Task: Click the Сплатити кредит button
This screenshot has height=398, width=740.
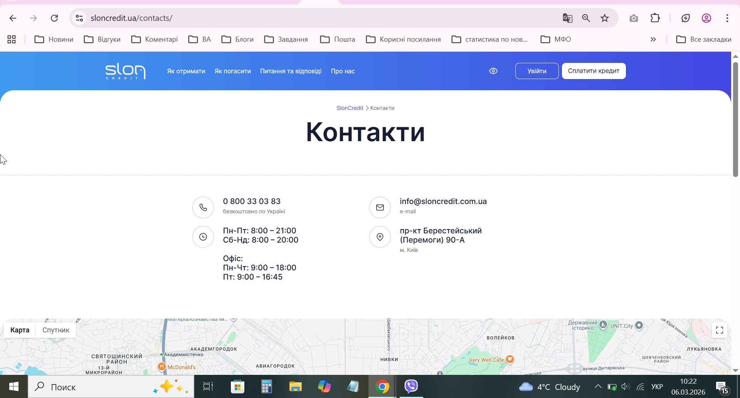Action: pyautogui.click(x=594, y=71)
